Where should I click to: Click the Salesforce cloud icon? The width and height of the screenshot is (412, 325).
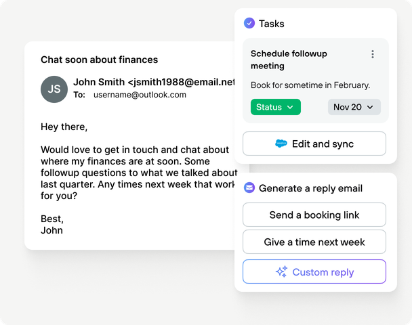(281, 144)
